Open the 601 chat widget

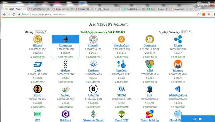[x=198, y=119]
